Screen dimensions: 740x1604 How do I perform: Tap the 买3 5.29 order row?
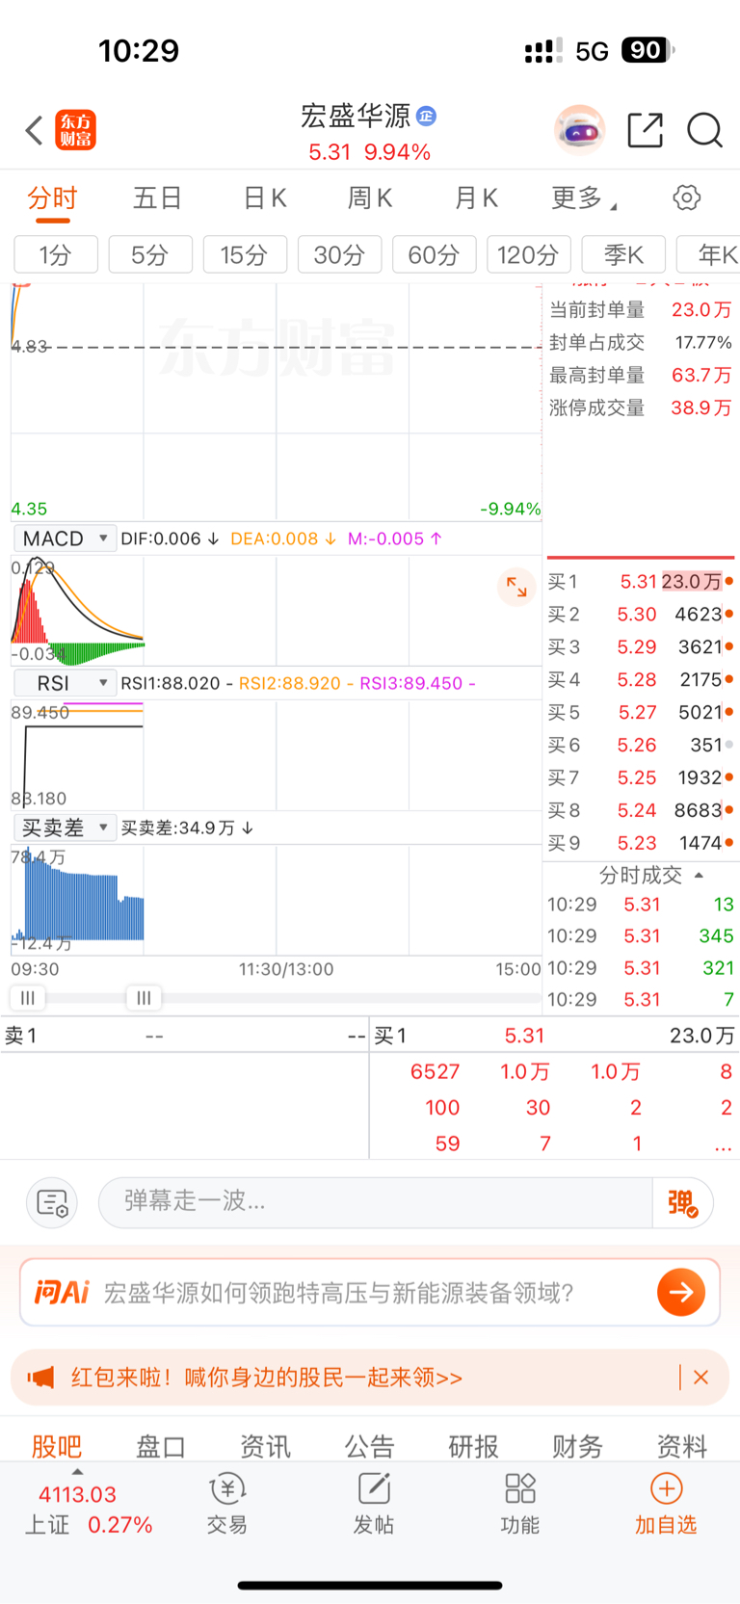click(x=641, y=646)
